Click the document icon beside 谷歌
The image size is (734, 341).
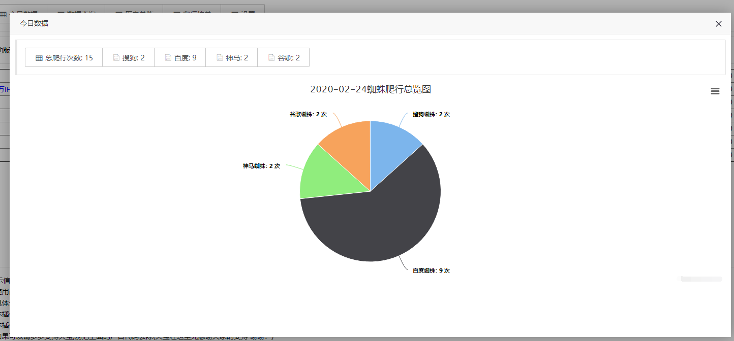tap(271, 58)
